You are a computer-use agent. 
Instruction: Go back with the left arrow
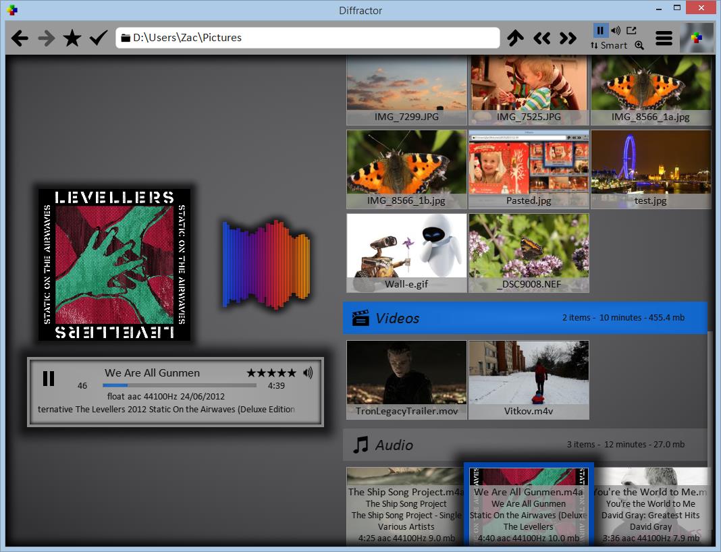[20, 38]
